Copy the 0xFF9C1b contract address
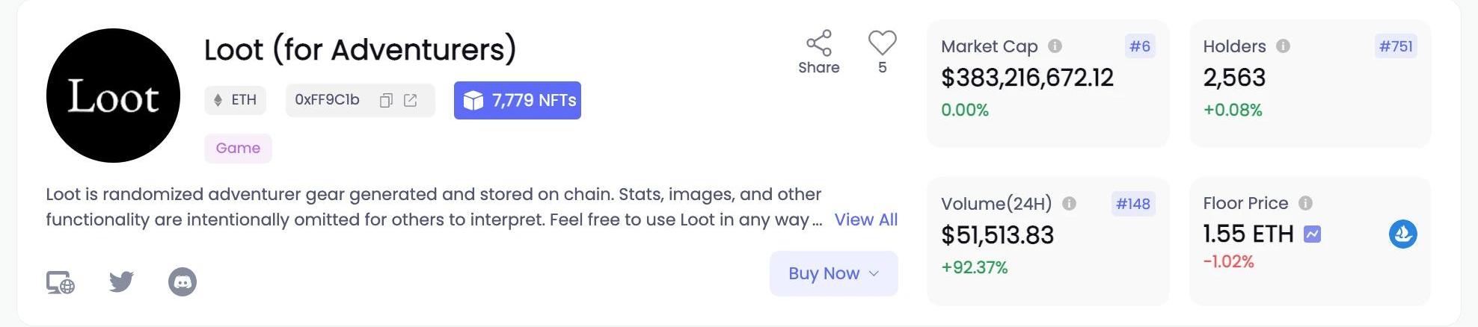The image size is (1478, 327). (386, 101)
